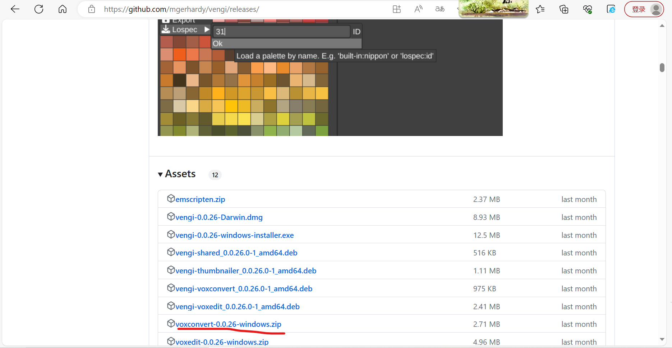
Task: Open the palette editor screenshot image
Action: [x=330, y=77]
